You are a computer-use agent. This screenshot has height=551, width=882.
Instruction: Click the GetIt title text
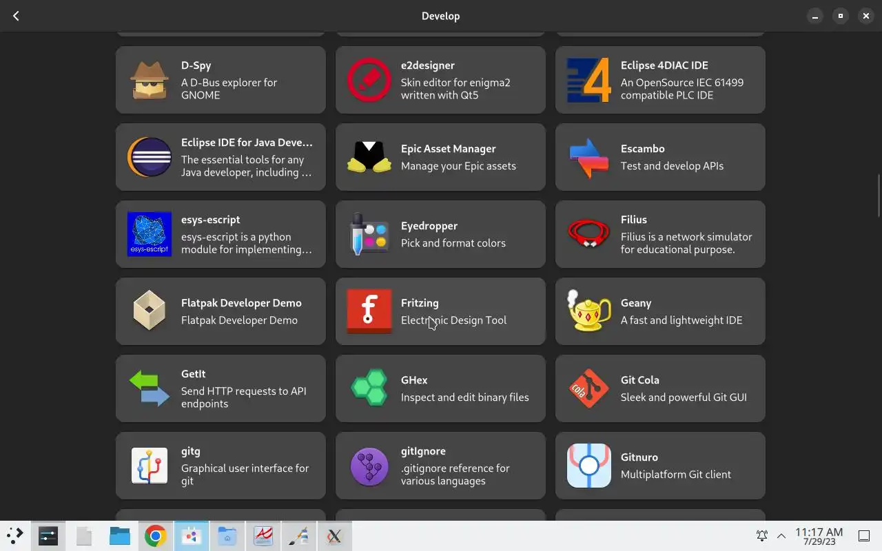click(193, 374)
